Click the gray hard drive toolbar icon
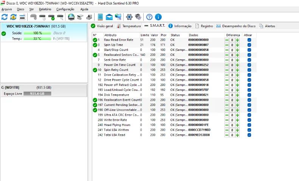Image resolution: width=299 pixels, height=181 pixels. tap(34, 17)
